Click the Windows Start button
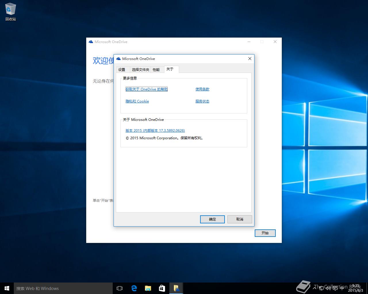The image size is (368, 294). [7, 288]
